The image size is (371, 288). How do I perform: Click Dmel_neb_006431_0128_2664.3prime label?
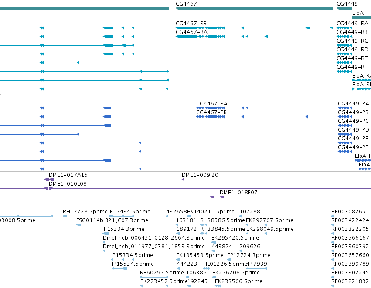point(154,238)
